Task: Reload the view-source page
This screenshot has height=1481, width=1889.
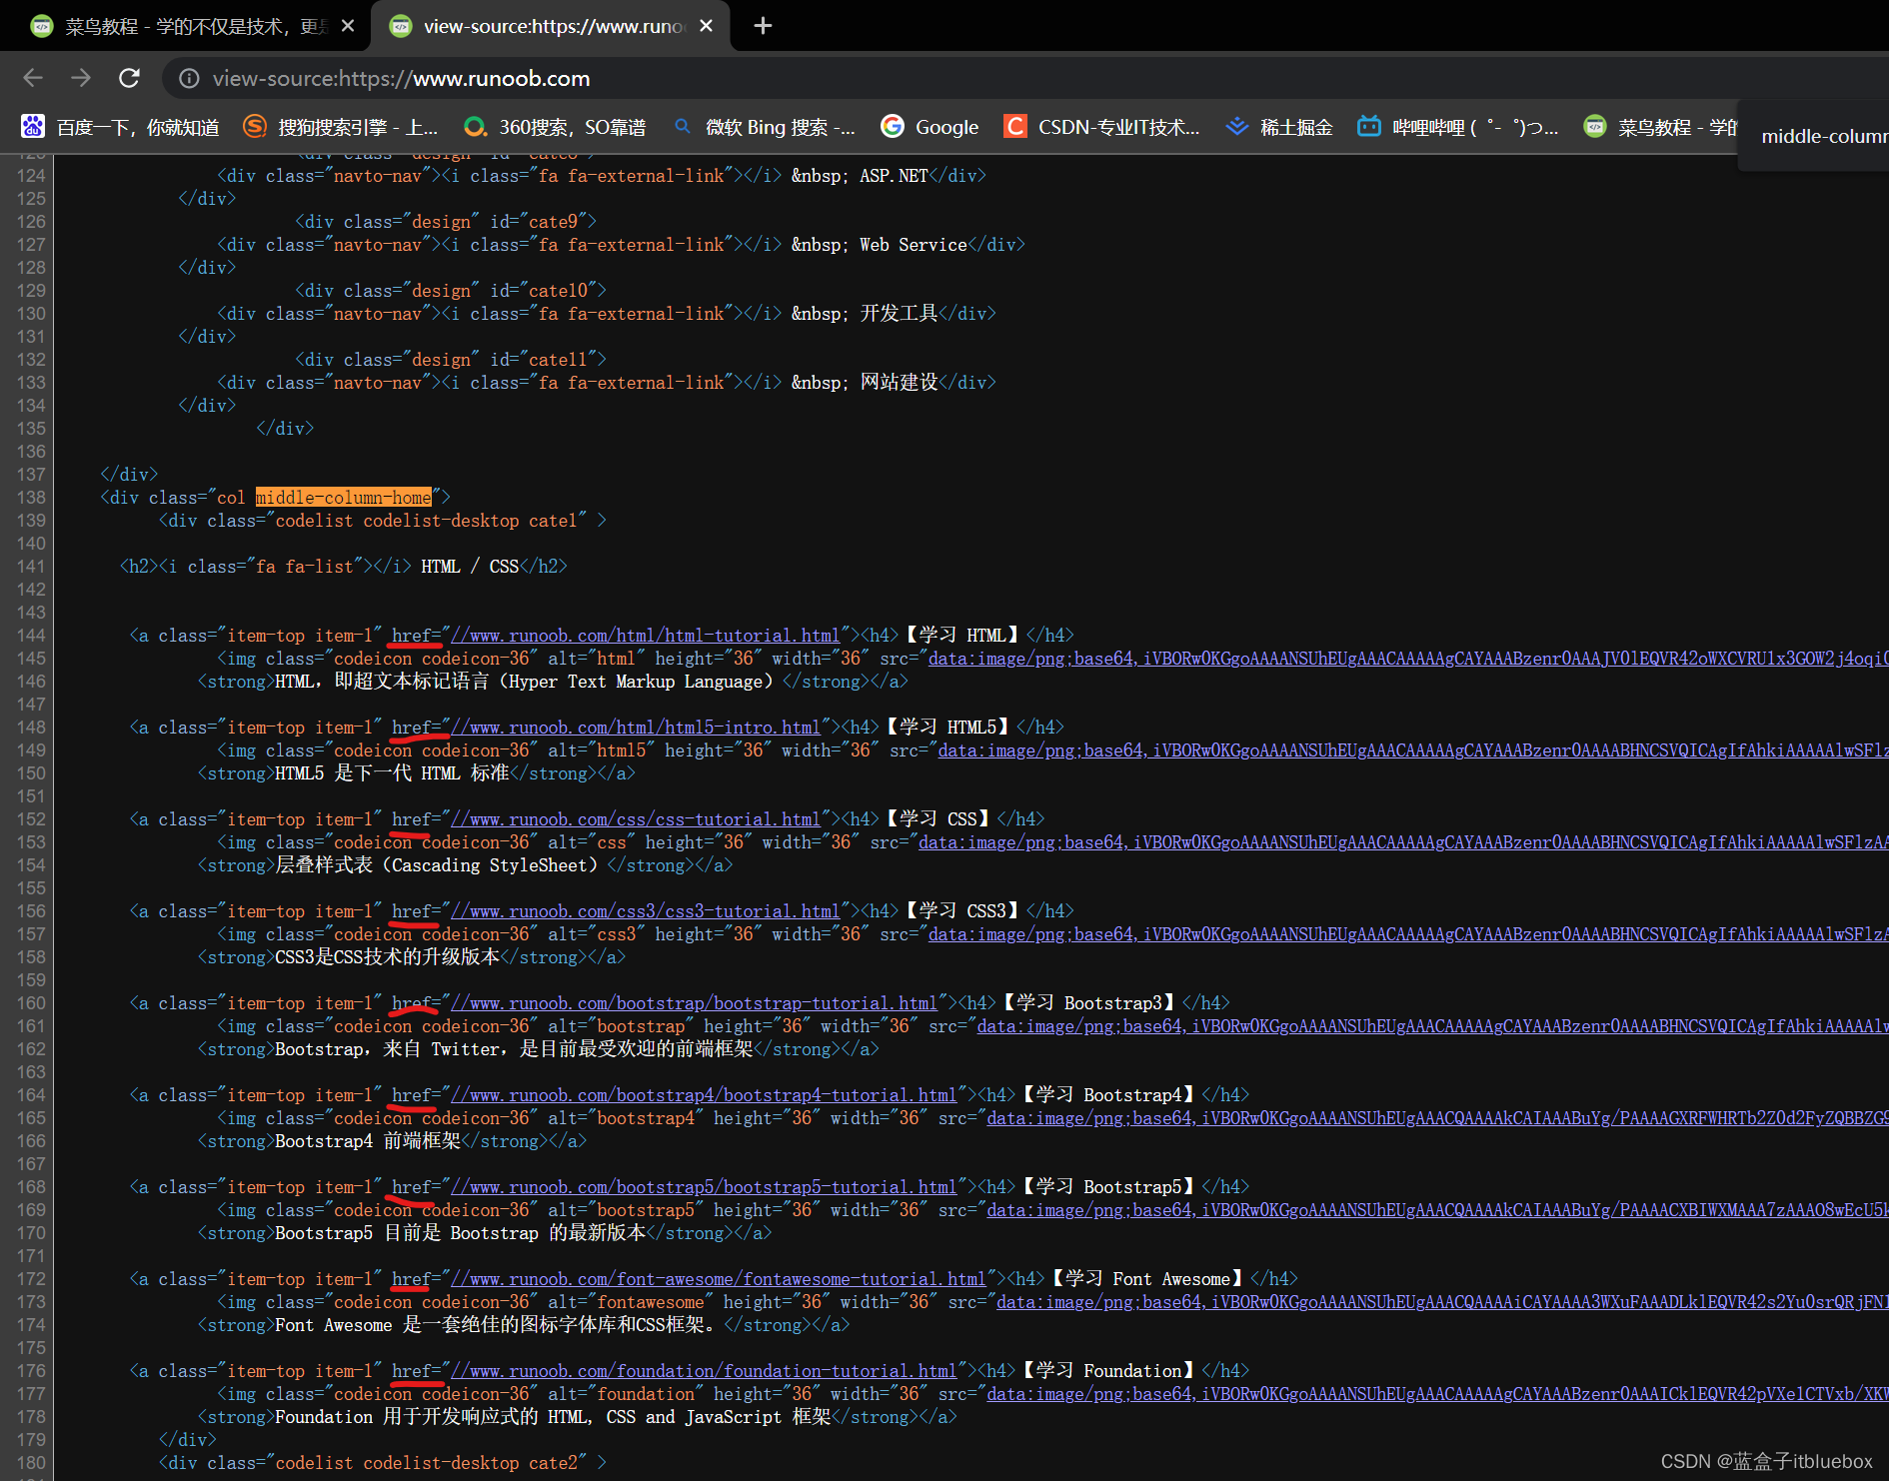Action: point(129,78)
